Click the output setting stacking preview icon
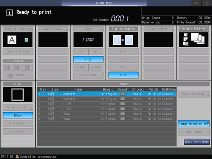Viewport: 212px width, 159px height. [194, 40]
